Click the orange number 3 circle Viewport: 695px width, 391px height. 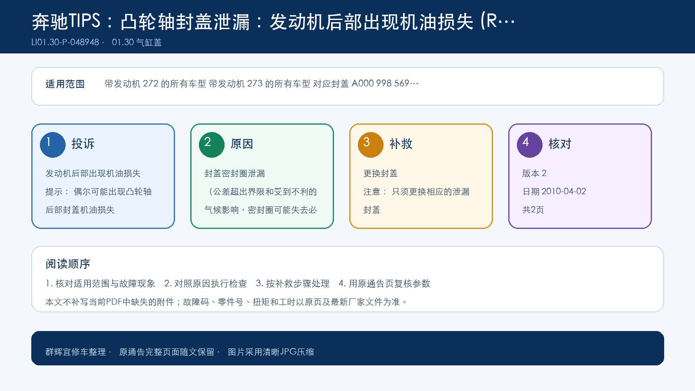(371, 145)
